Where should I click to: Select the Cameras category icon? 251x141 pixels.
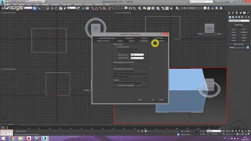click(x=239, y=17)
